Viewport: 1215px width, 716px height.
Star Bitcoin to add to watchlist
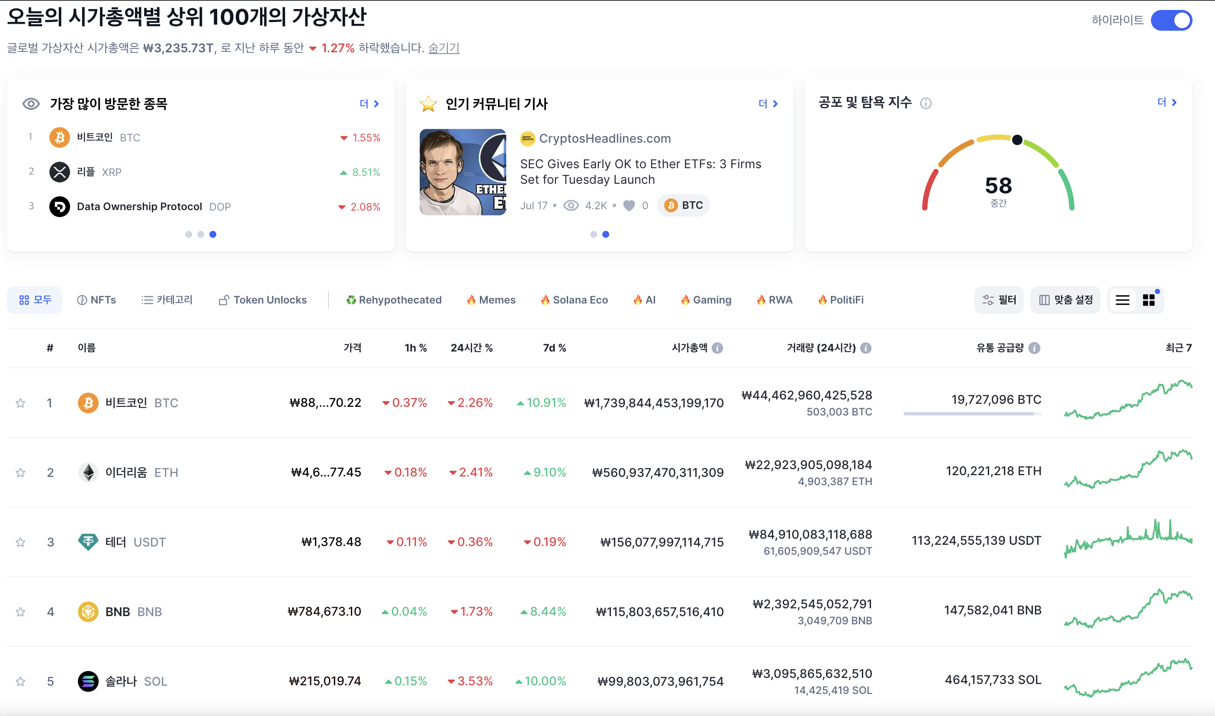coord(20,403)
